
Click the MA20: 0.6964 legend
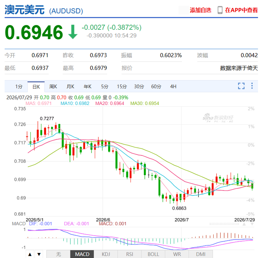tap(110, 103)
